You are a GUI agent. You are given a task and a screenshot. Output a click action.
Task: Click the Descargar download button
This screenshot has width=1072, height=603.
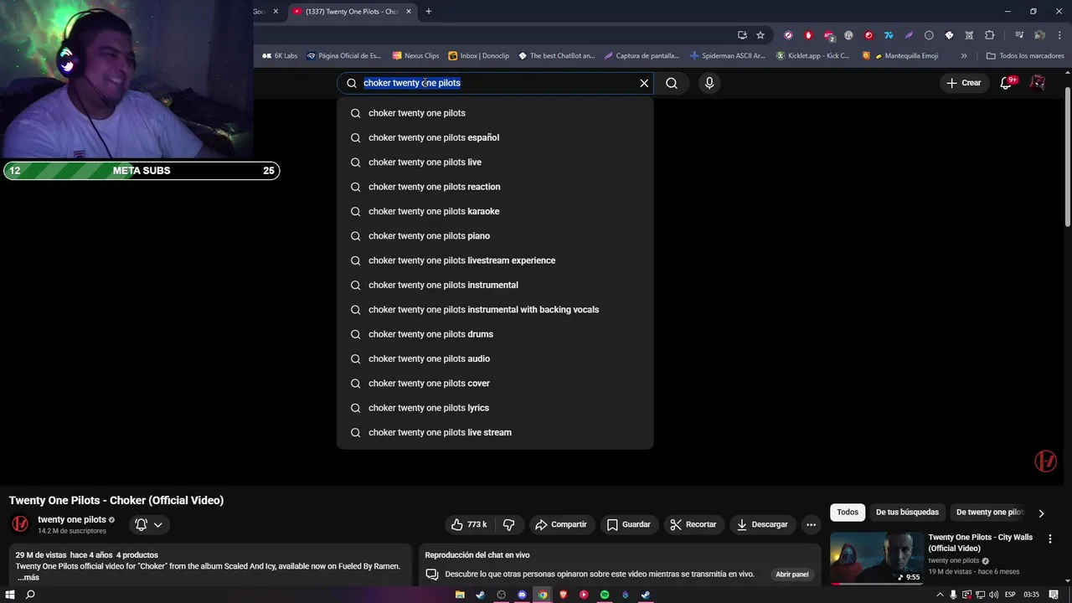coord(762,524)
